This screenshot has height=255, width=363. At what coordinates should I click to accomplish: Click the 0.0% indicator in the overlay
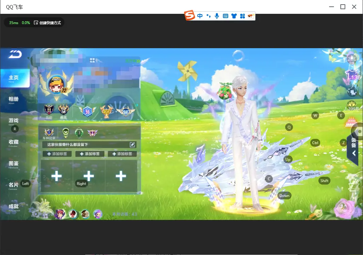click(26, 23)
